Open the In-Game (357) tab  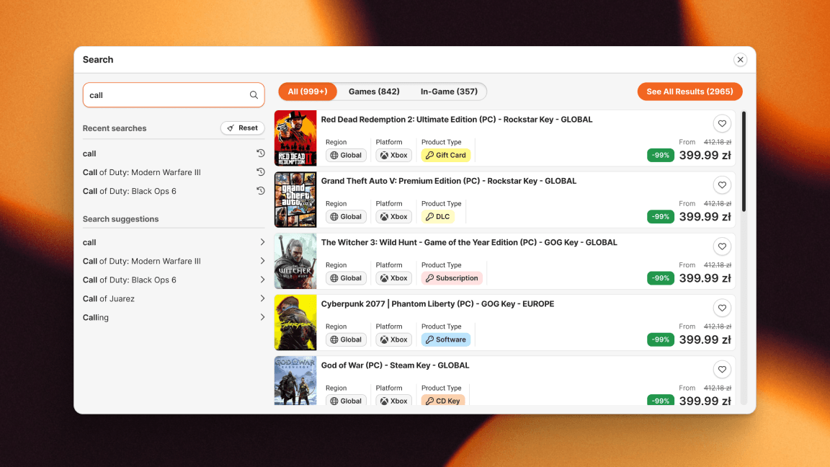pos(450,92)
